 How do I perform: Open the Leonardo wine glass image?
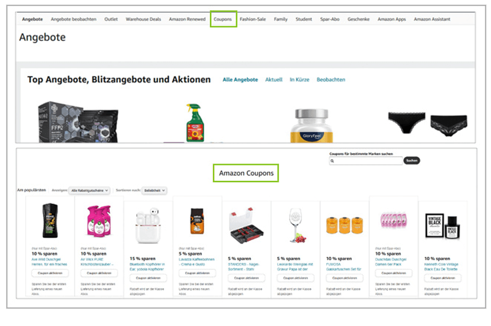coord(296,226)
